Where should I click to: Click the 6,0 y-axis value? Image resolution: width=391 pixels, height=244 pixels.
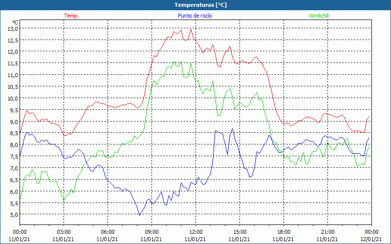pyautogui.click(x=14, y=191)
